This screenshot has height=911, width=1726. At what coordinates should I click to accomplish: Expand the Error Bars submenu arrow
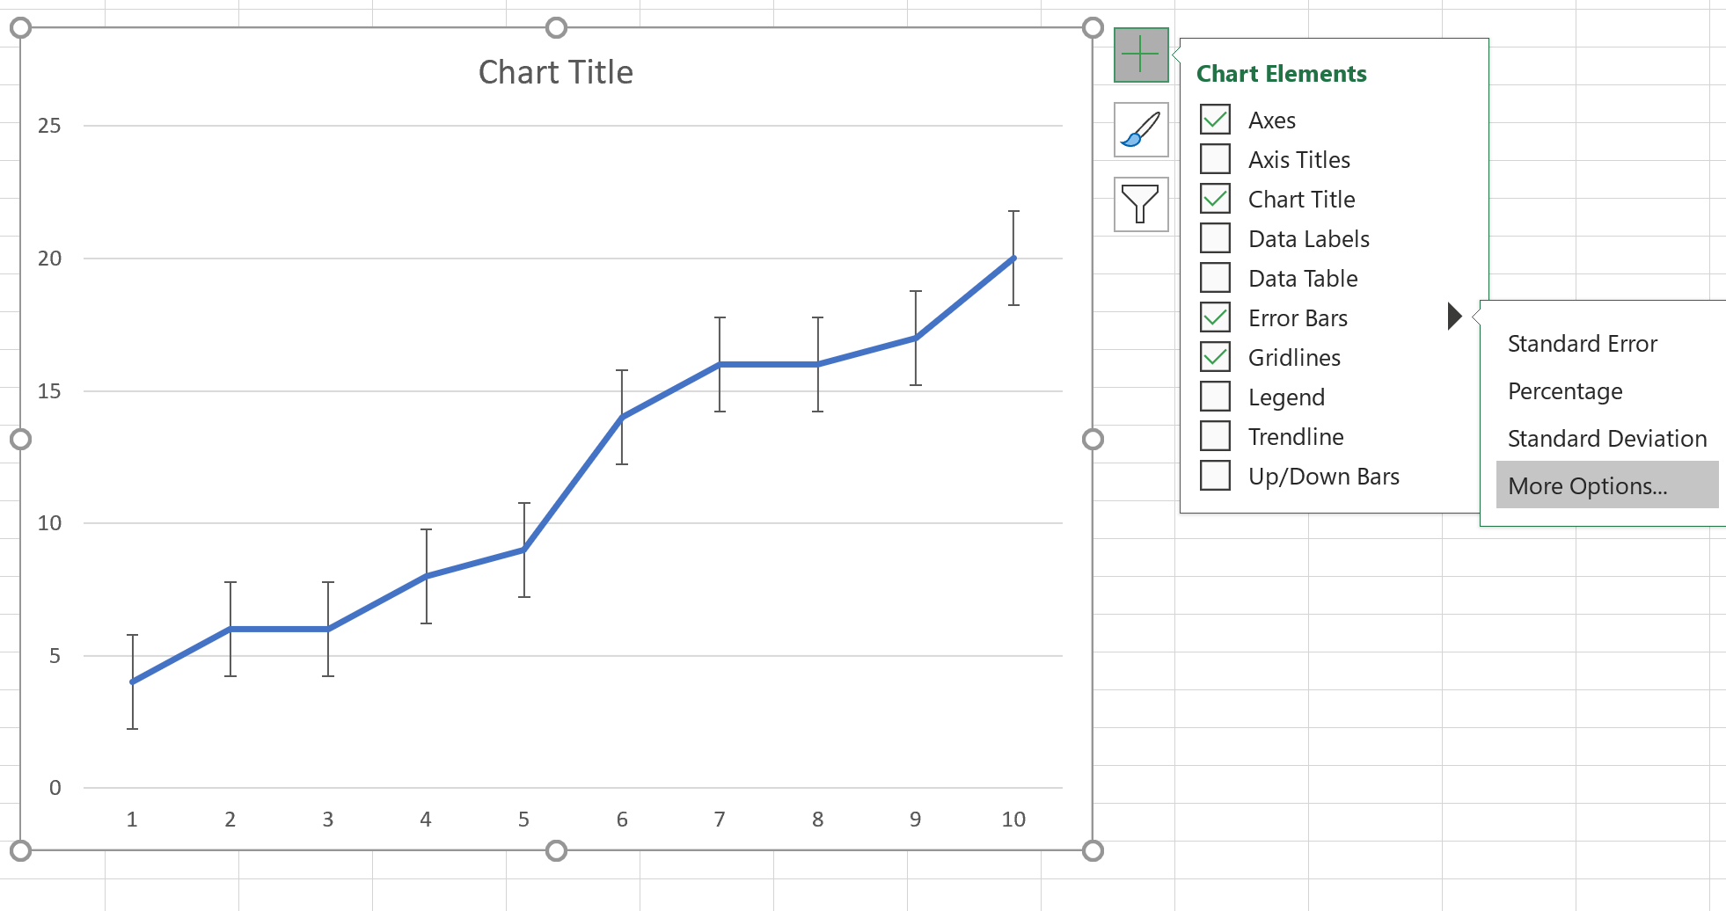click(1454, 317)
